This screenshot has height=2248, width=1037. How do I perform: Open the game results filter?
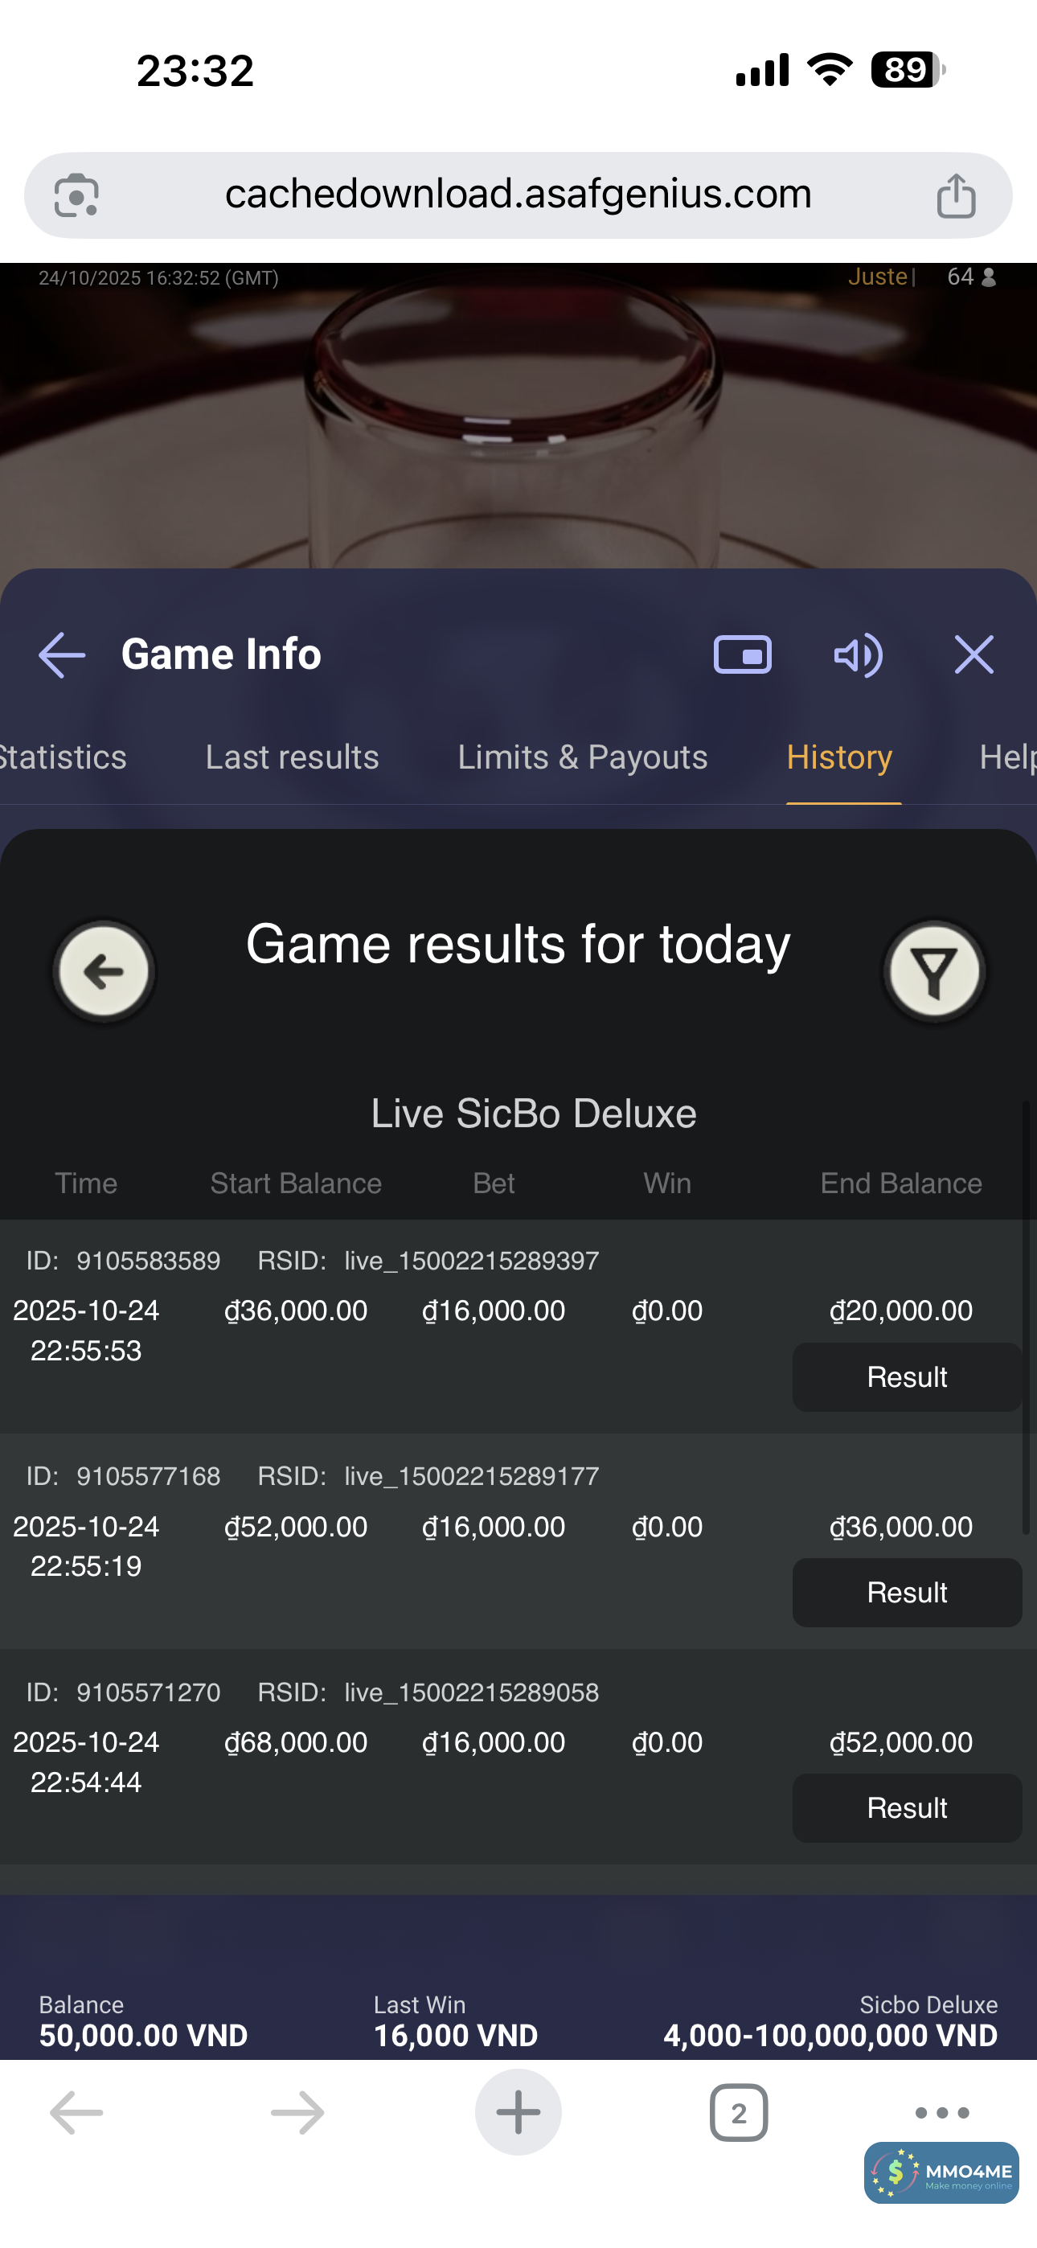934,970
